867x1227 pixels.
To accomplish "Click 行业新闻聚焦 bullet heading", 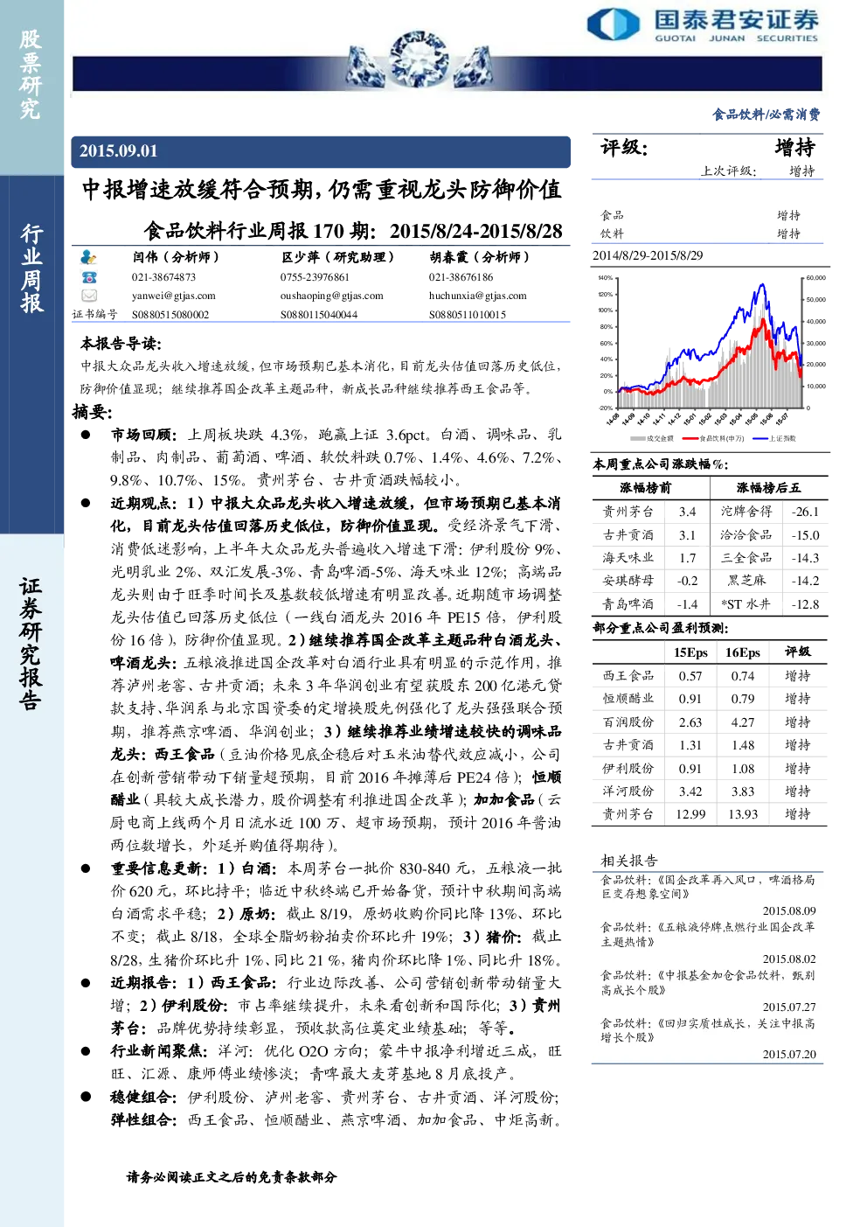I will pyautogui.click(x=159, y=1051).
